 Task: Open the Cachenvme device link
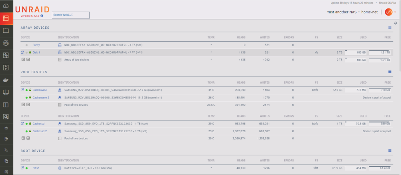pyautogui.click(x=40, y=90)
